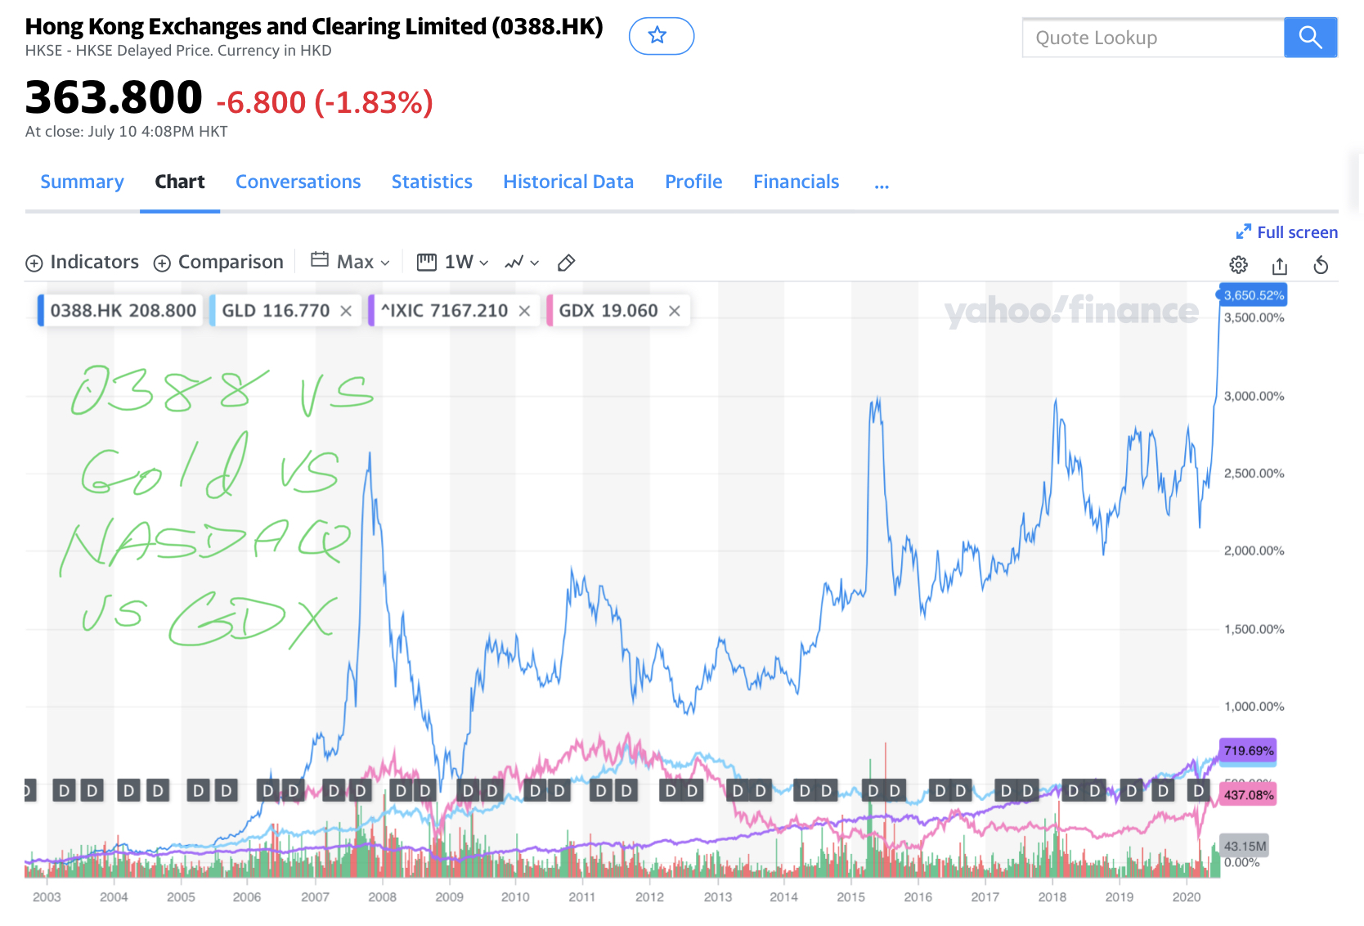This screenshot has height=926, width=1364.
Task: Open the 1W interval dropdown
Action: pos(453,262)
